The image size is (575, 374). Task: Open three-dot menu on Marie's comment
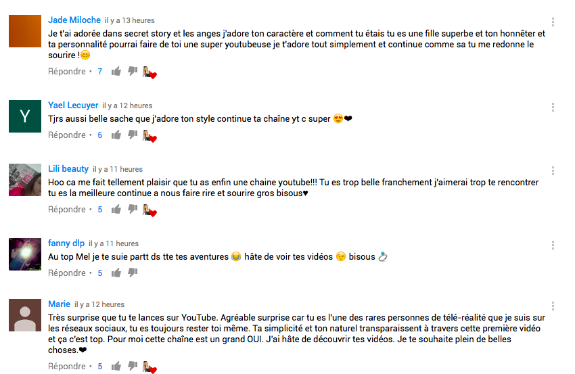553,306
